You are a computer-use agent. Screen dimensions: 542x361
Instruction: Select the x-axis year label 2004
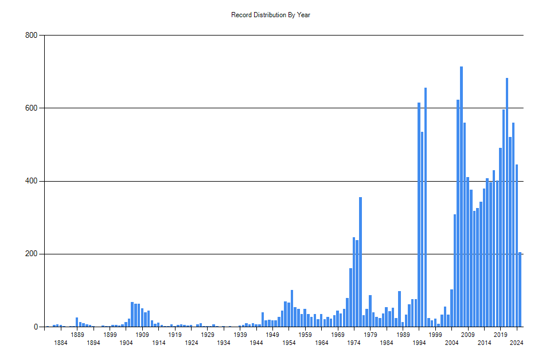[451, 343]
